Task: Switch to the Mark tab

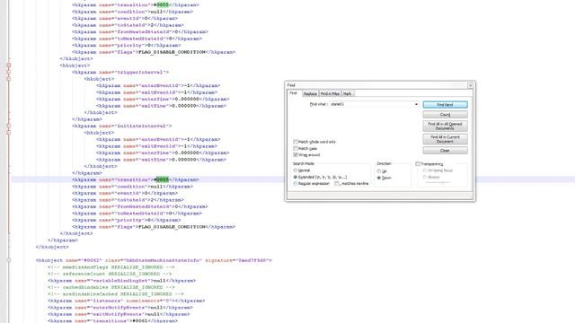Action: pos(348,93)
